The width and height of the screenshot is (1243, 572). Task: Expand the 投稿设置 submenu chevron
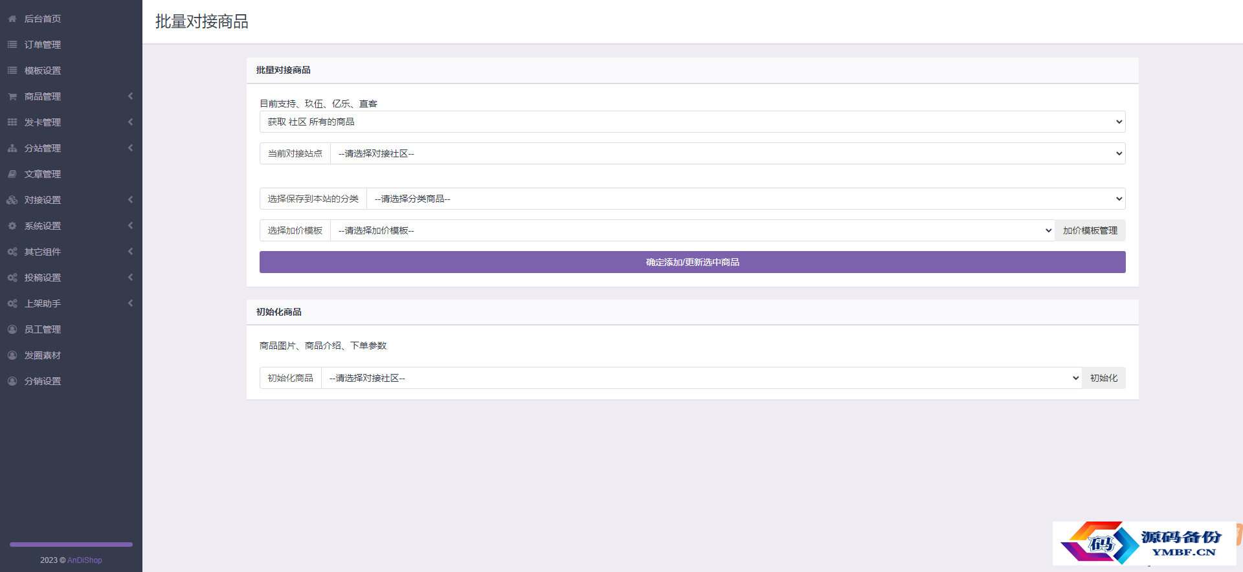[130, 277]
